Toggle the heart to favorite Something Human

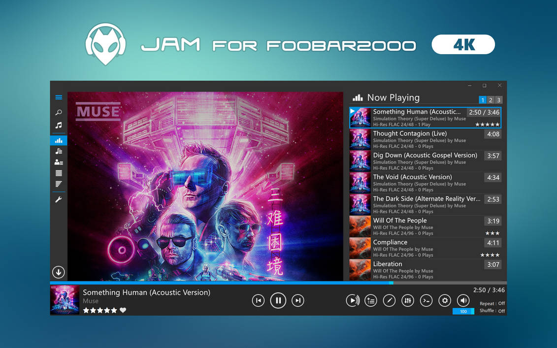point(122,310)
